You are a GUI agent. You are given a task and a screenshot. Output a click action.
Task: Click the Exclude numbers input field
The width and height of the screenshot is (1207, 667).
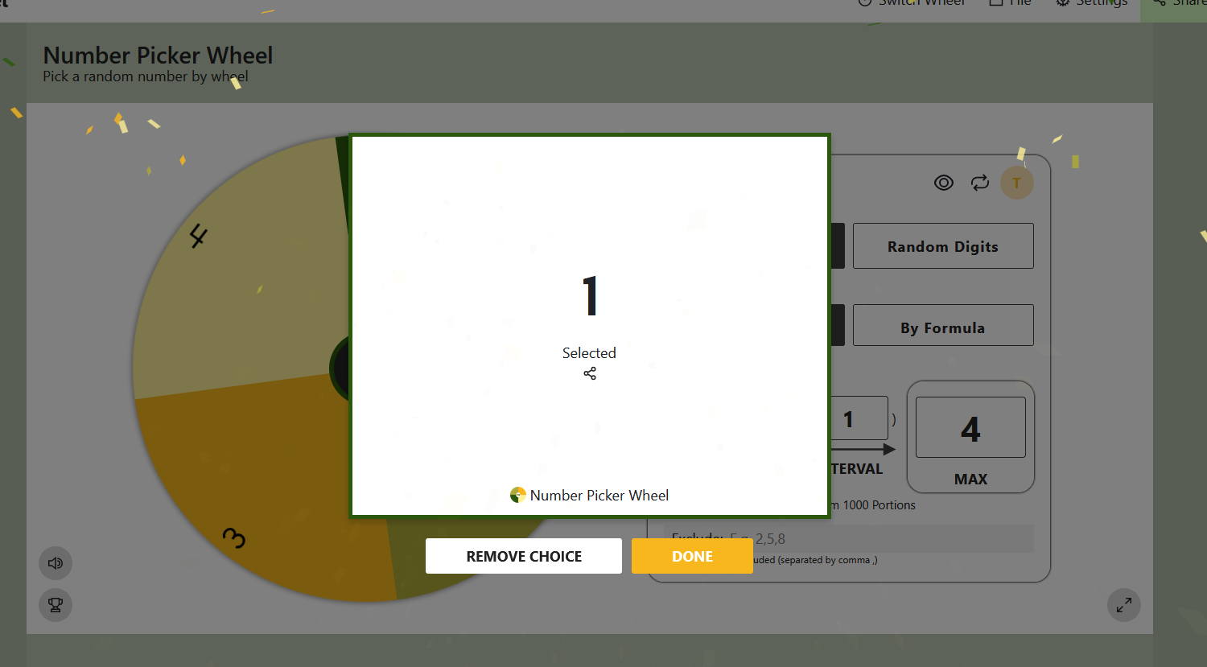[x=885, y=539]
